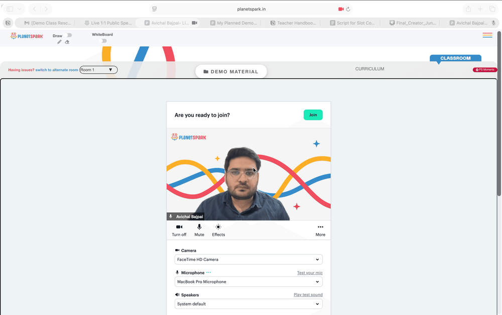Screen dimensions: 502x315
Task: Open sidebar options chevron
Action: tap(20, 9)
